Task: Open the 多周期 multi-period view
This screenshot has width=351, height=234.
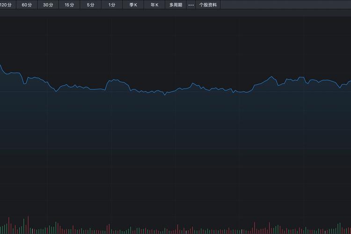Action: [176, 5]
